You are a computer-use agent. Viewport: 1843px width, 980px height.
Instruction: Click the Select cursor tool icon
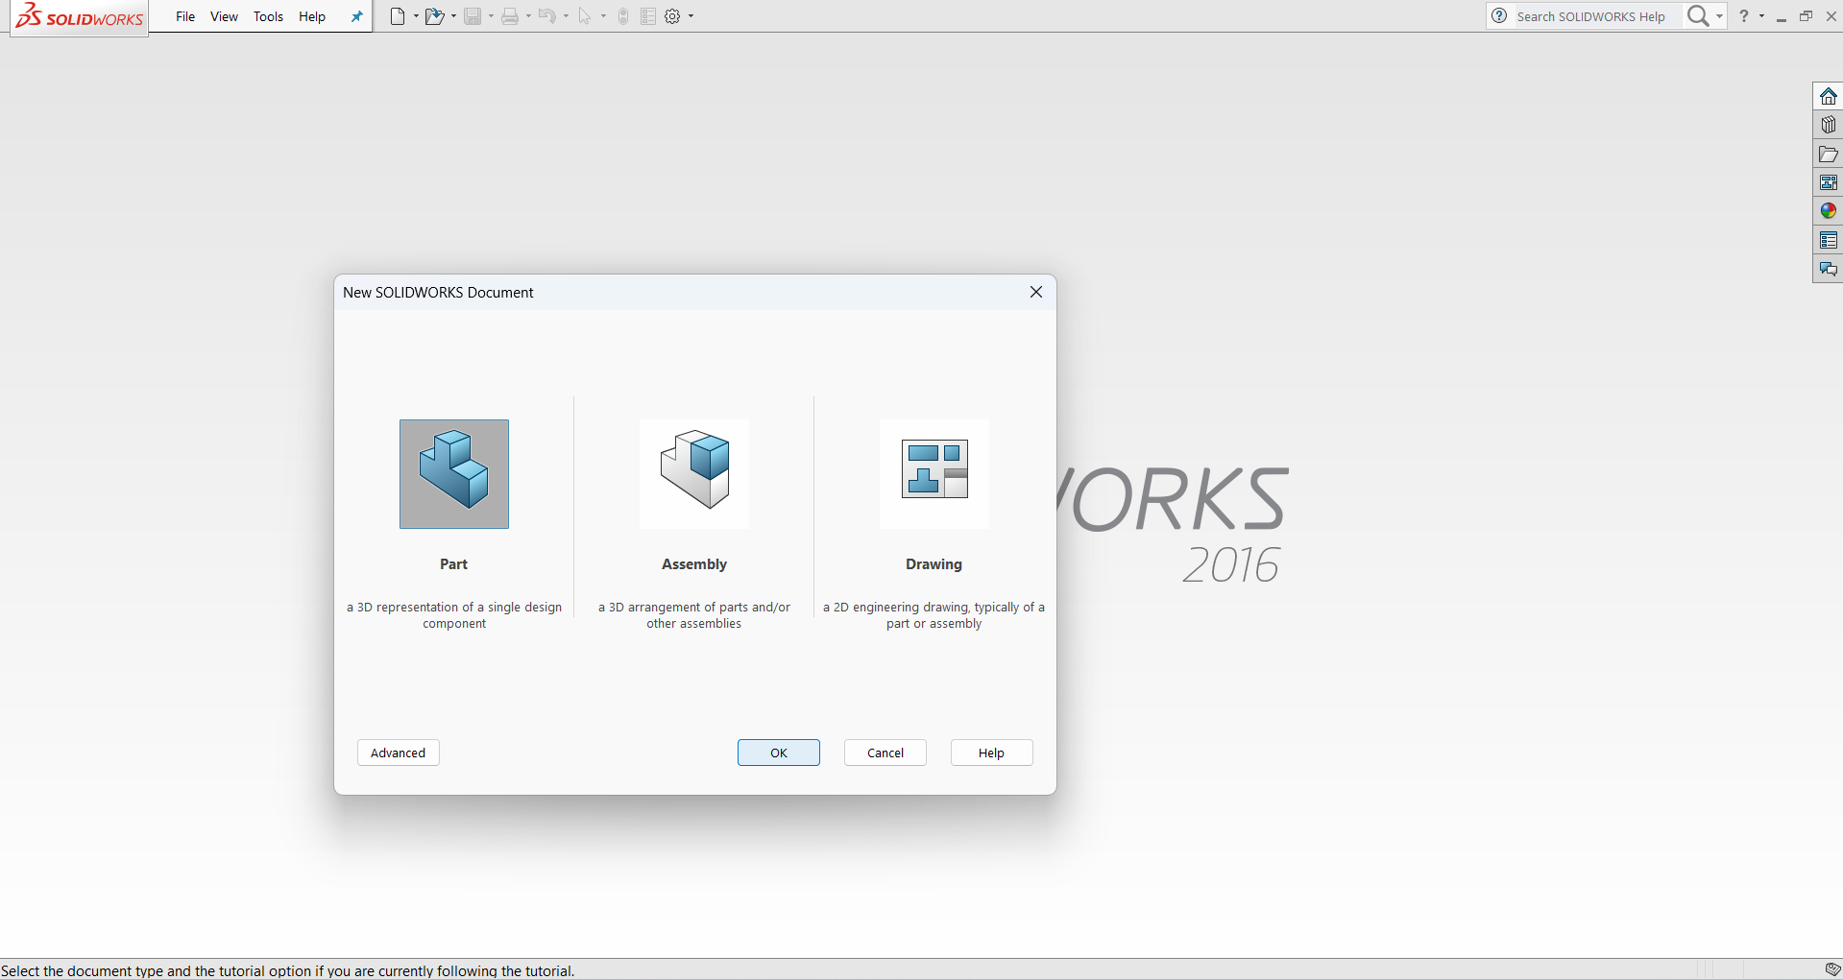click(x=585, y=16)
